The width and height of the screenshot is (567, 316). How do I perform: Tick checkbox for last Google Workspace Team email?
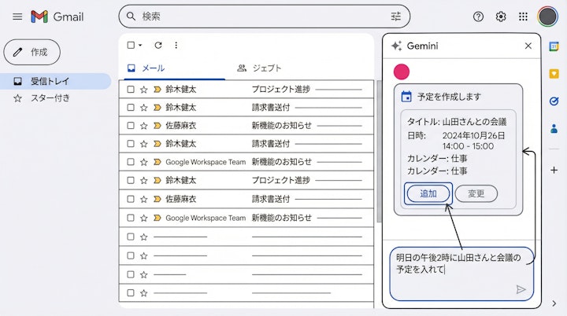131,218
